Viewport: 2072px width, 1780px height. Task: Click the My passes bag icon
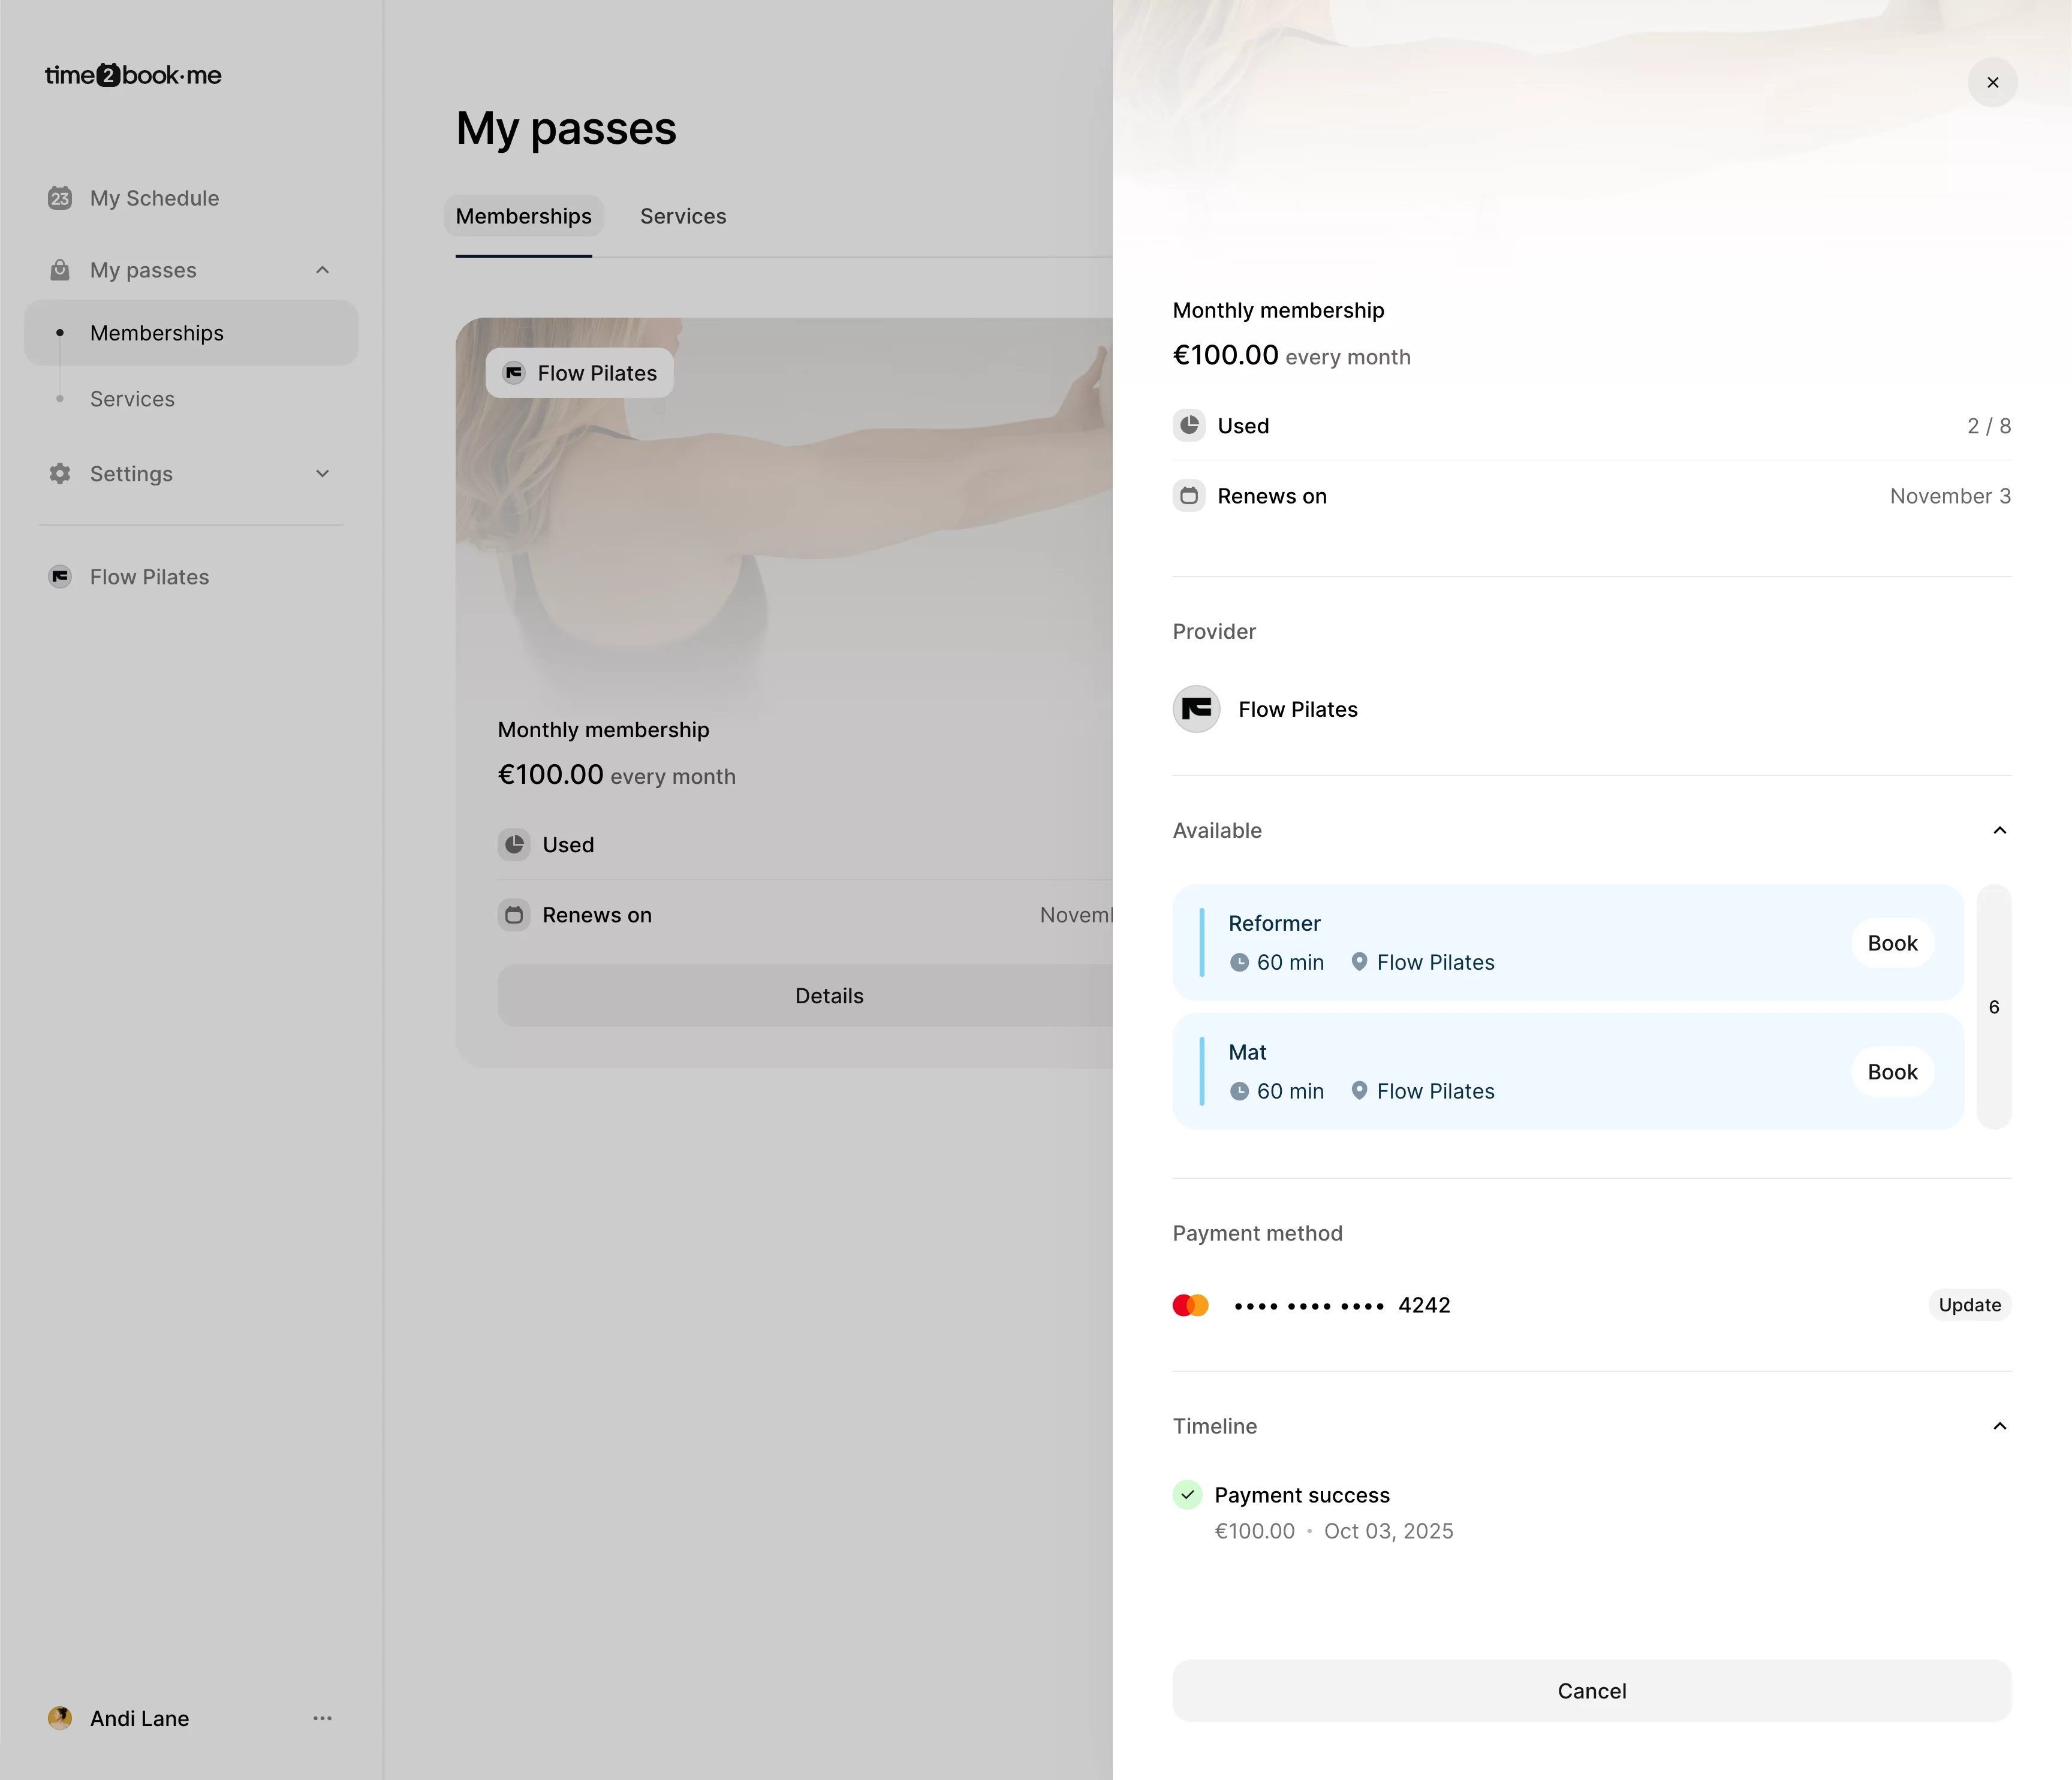pos(60,270)
